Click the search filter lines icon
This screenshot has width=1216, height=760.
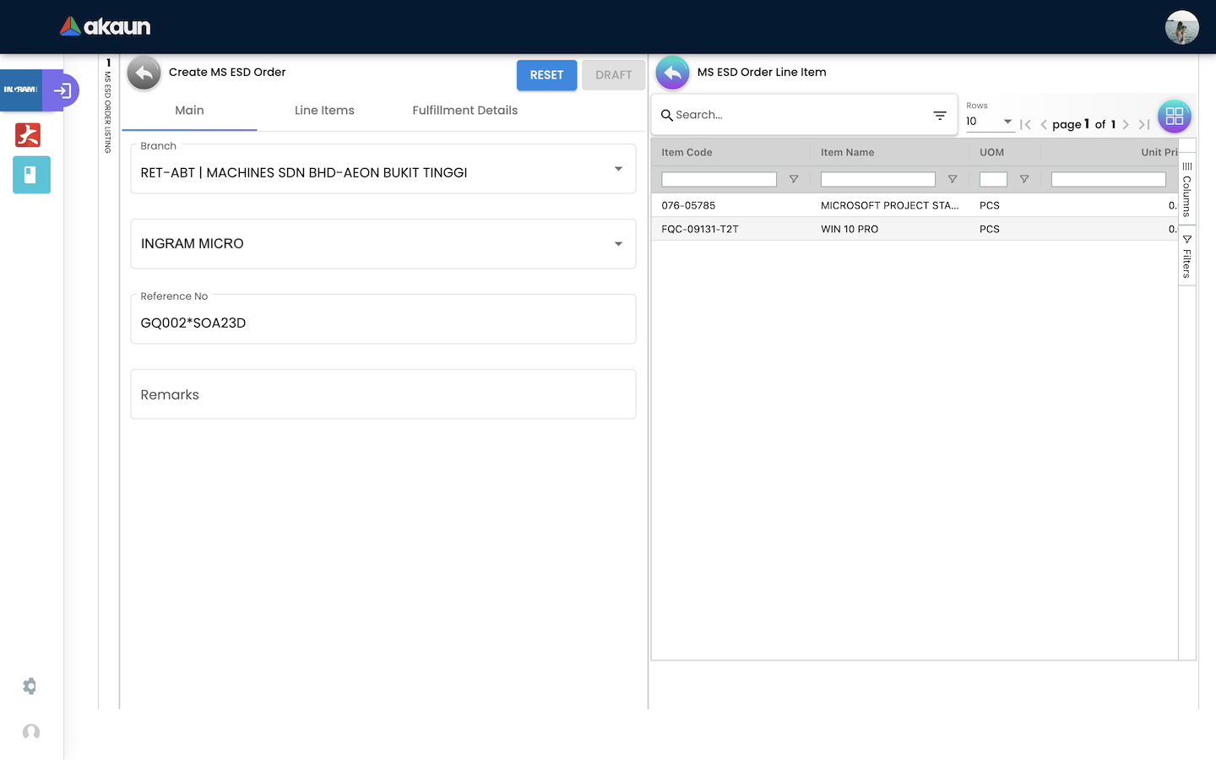point(940,115)
